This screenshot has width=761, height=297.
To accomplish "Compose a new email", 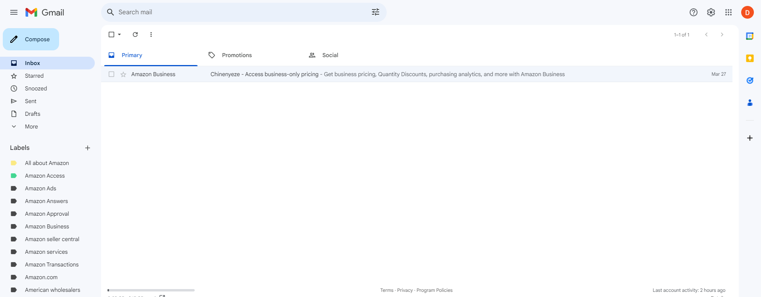I will [x=31, y=39].
